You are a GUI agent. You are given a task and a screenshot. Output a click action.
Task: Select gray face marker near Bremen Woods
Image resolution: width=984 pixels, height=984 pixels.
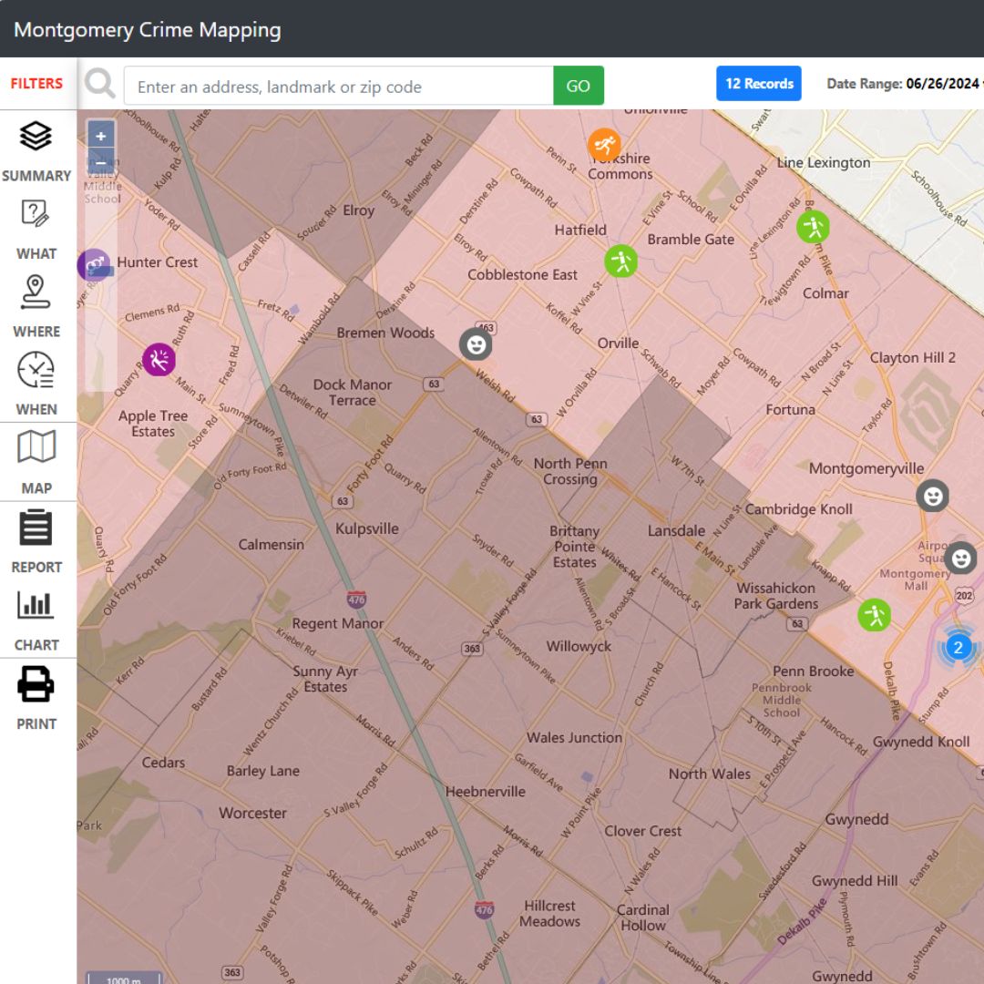click(476, 344)
